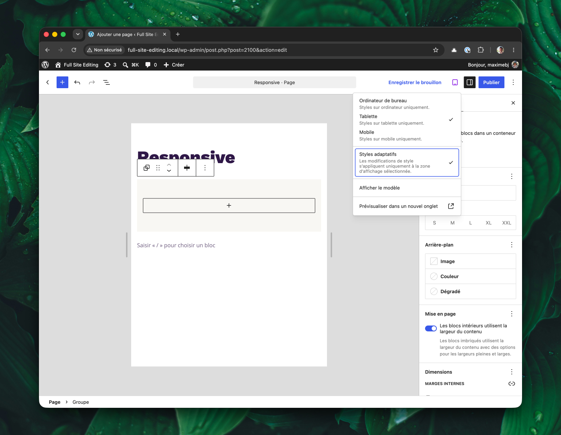Screen dimensions: 561x435
Task: Click Enregistrer le brouillon
Action: tap(415, 82)
